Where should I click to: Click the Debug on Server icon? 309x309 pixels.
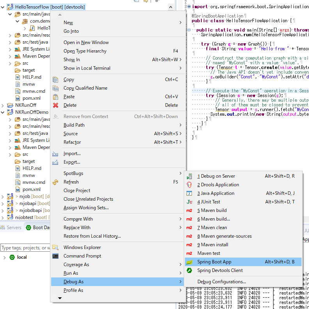189,176
